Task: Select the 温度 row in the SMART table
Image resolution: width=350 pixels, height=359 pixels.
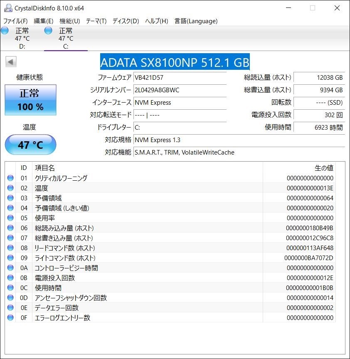Action: click(x=170, y=188)
